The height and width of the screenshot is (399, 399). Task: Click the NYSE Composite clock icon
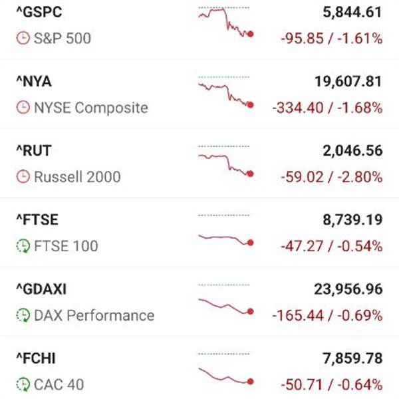point(23,107)
